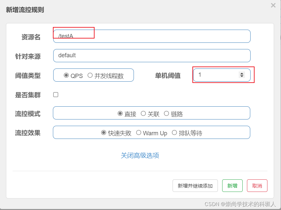Select the 并发线程数 radio button
The image size is (281, 210).
coord(90,75)
